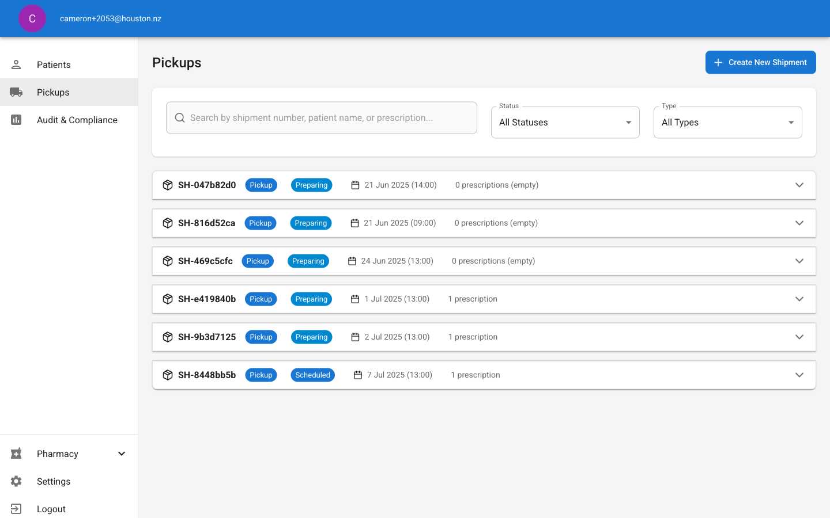
Task: Click '1 prescription' on SH-9b3d7125 row
Action: (473, 337)
